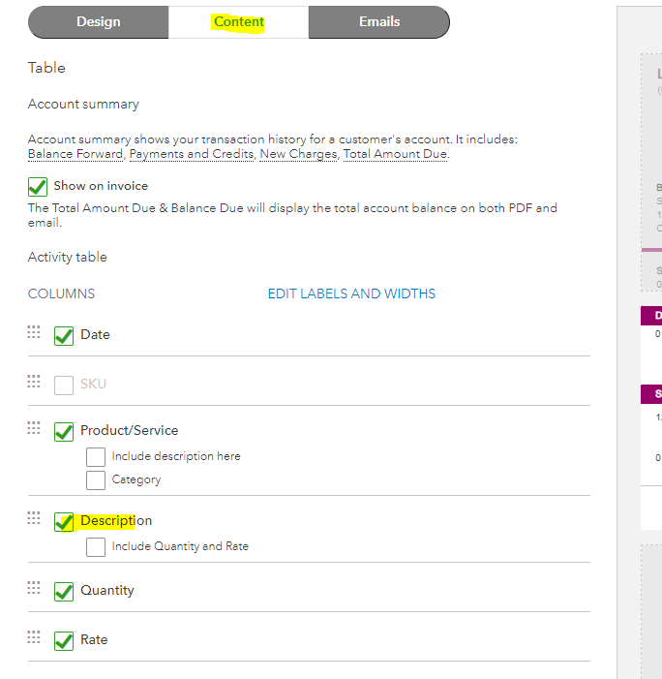Click the drag handle beside Rate
662x679 pixels.
[x=34, y=637]
